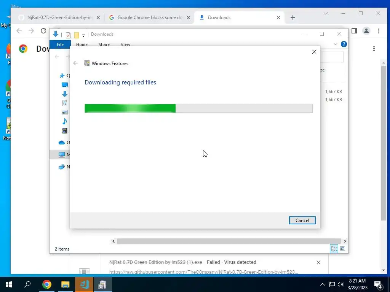This screenshot has height=292, width=390.
Task: Click first 1,667 KB file size
Action: coord(333,91)
